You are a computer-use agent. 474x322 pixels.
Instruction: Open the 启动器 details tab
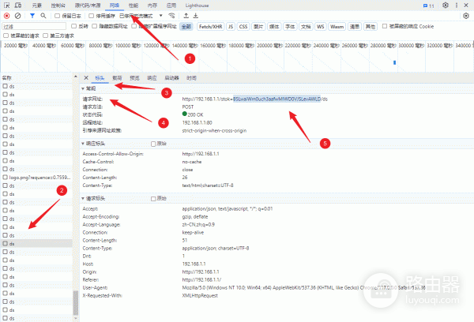(171, 78)
